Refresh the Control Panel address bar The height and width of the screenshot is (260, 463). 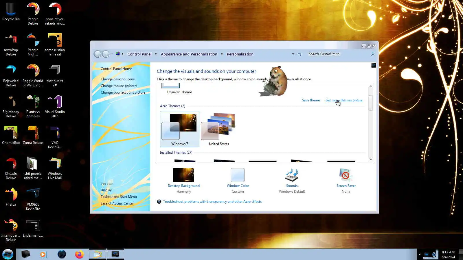coord(300,54)
